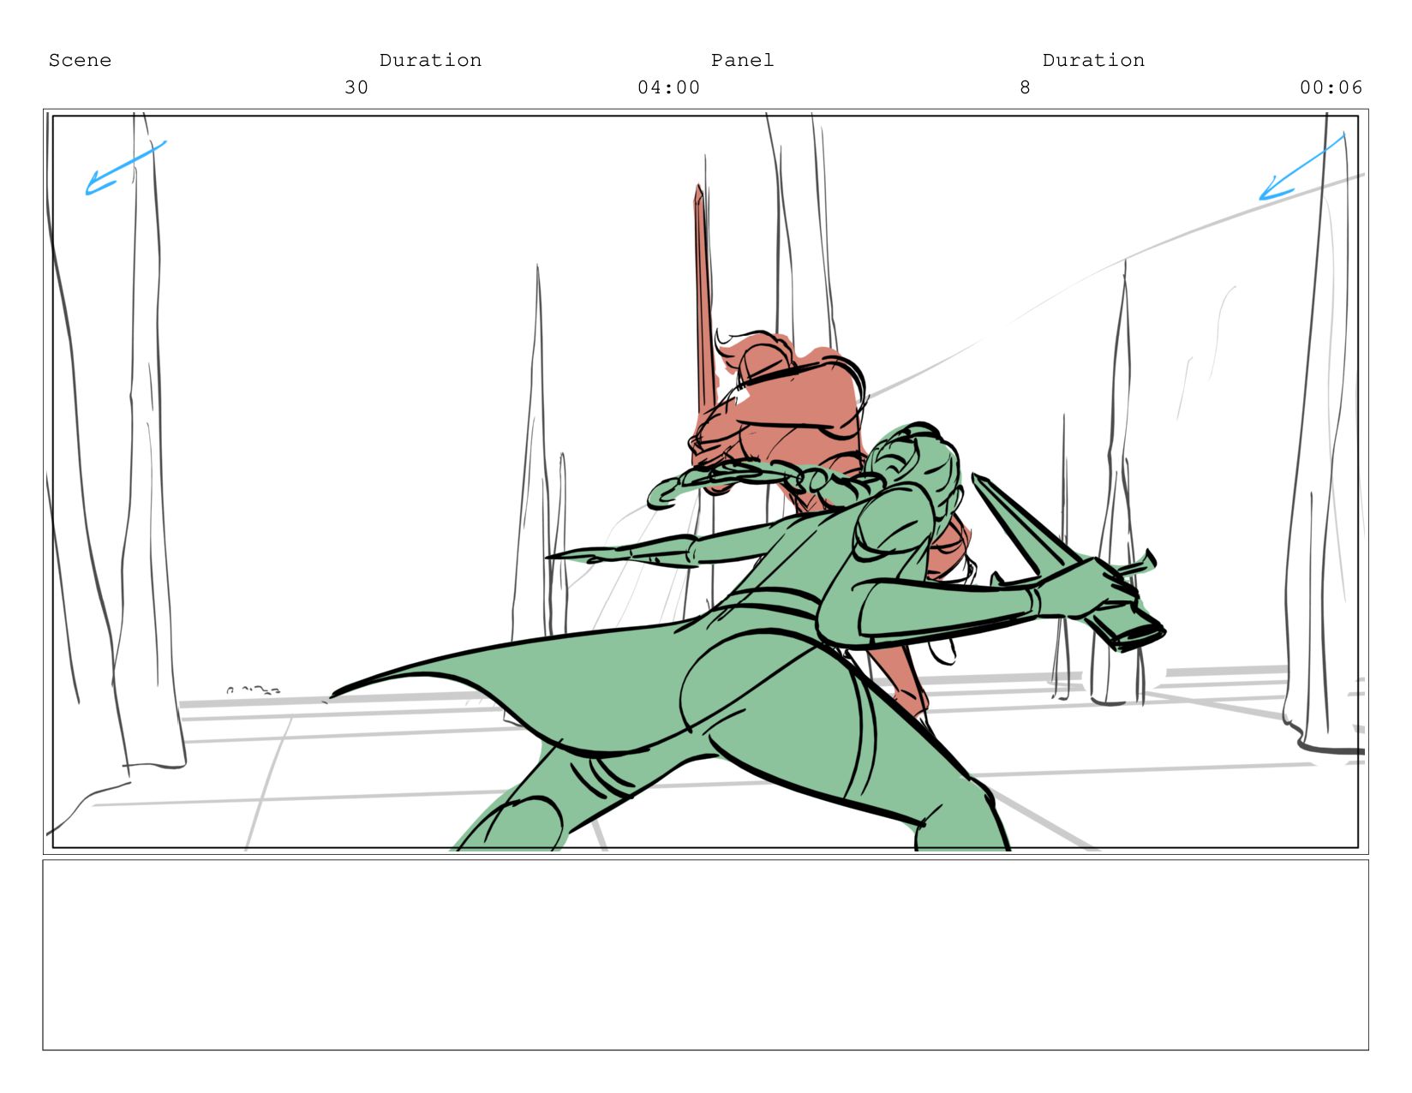Click the panel duration value '00:06'
1412x1093 pixels.
coord(1331,87)
